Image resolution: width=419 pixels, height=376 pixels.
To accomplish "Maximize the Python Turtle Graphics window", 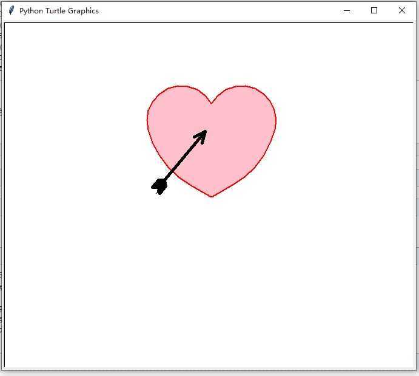I will click(x=374, y=10).
